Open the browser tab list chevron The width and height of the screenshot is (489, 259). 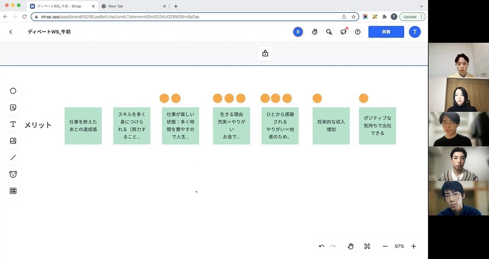(x=421, y=6)
